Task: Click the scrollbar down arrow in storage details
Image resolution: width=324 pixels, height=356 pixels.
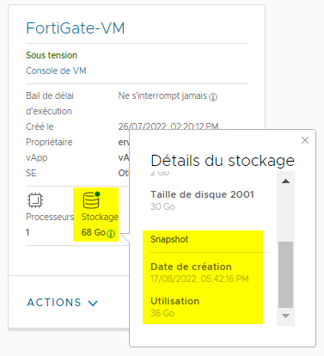Action: (x=285, y=316)
